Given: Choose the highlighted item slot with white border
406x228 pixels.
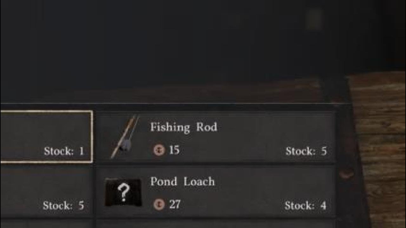Looking at the screenshot, I should (x=46, y=136).
